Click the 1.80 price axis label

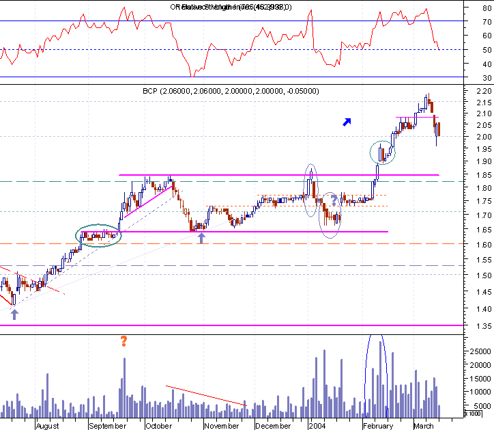[x=484, y=188]
